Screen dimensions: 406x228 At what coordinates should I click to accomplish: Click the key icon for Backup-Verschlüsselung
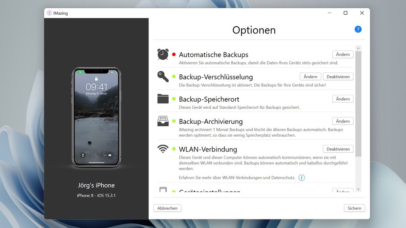tap(163, 77)
